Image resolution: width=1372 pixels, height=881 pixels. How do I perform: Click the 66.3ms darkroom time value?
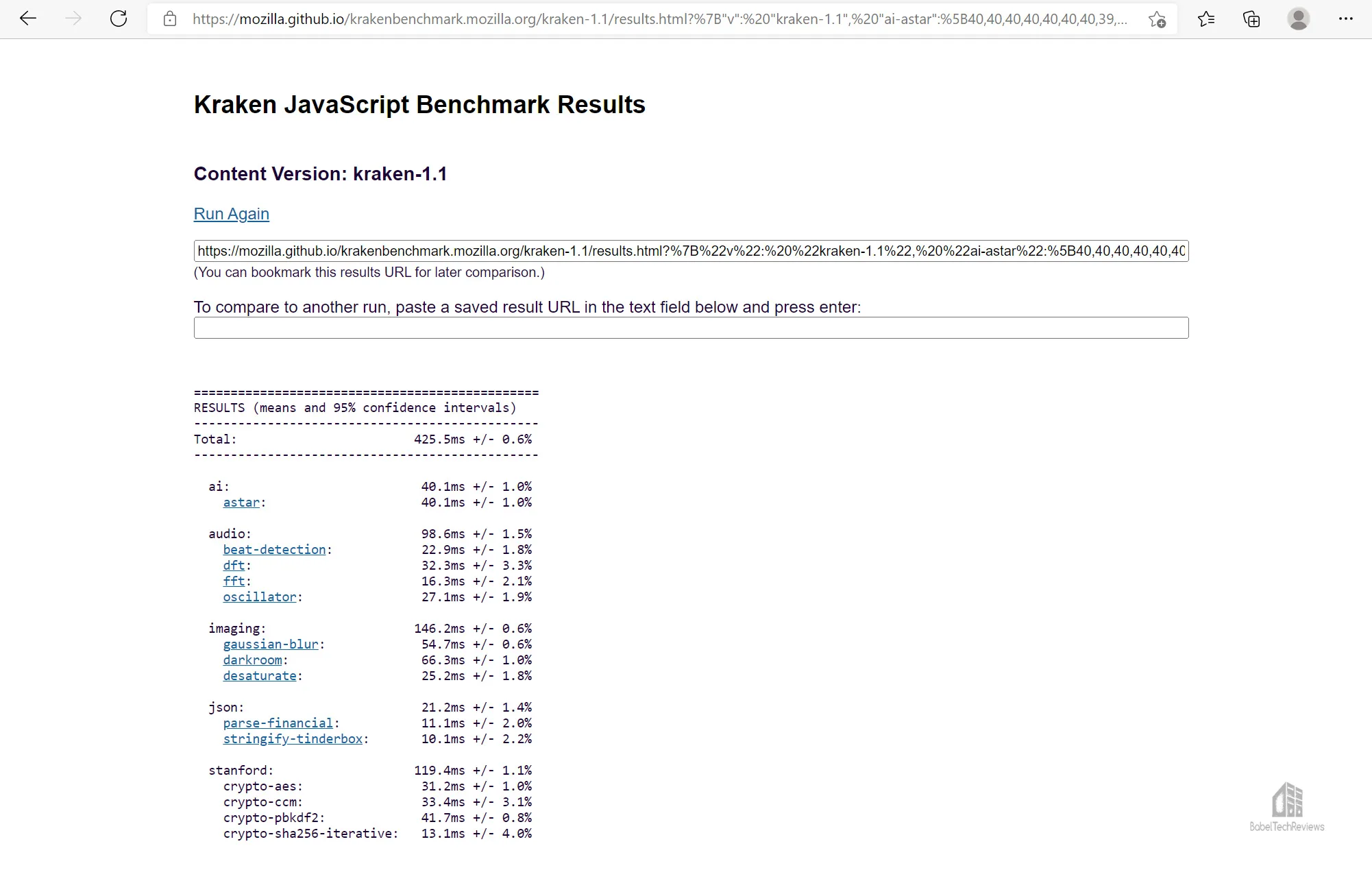[x=443, y=660]
